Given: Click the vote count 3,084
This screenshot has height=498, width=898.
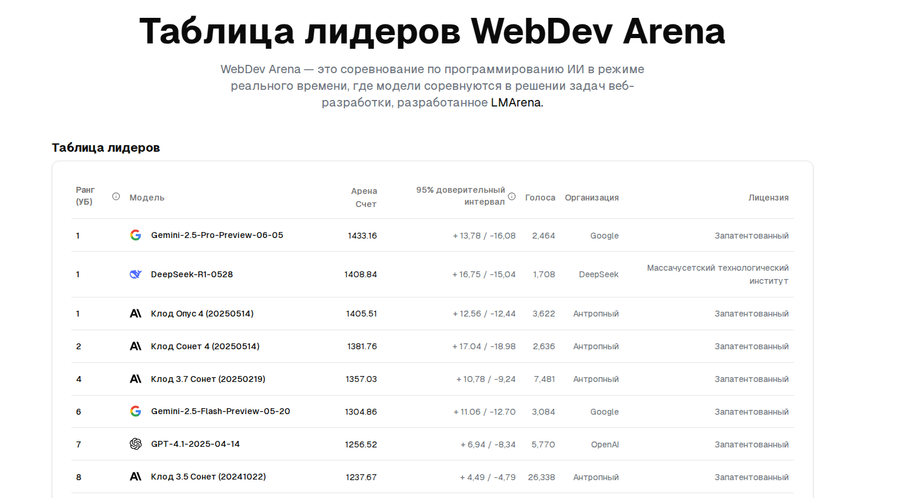Looking at the screenshot, I should (x=543, y=412).
